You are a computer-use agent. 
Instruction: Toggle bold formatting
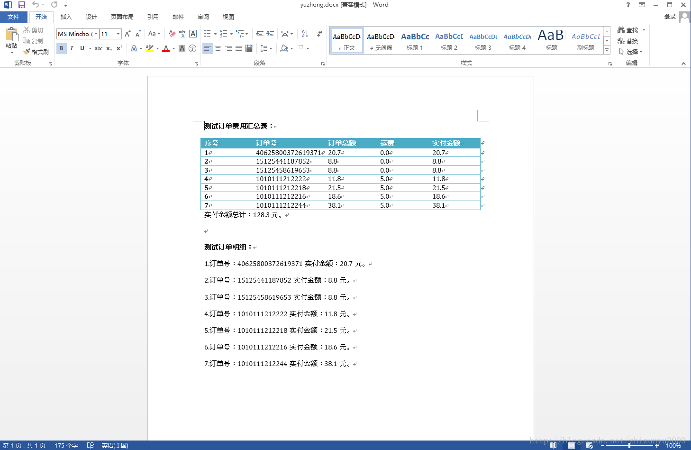[x=61, y=48]
